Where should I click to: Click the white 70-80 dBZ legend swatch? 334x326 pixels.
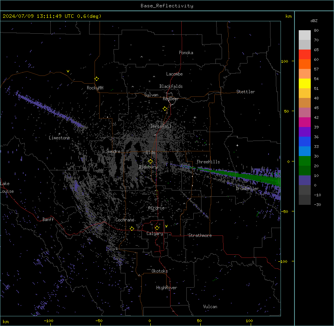pos(305,35)
